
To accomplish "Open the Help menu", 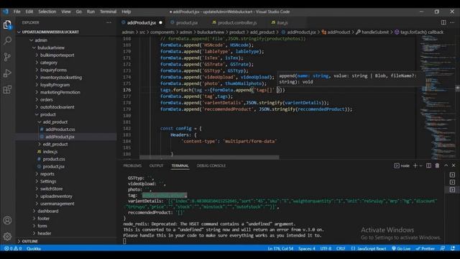I will click(126, 12).
